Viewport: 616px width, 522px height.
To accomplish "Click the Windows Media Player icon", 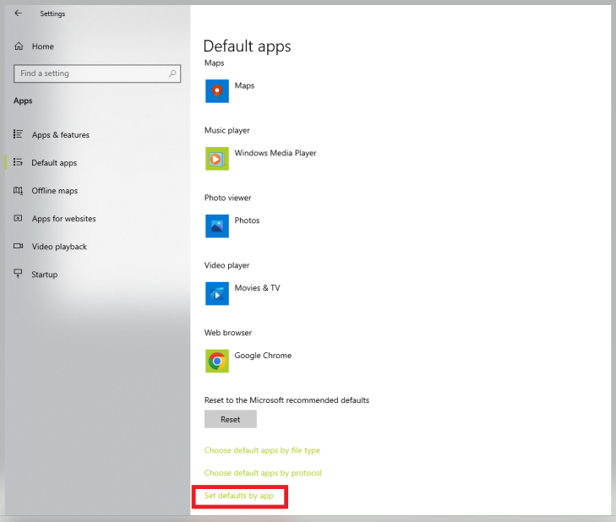I will (x=217, y=159).
